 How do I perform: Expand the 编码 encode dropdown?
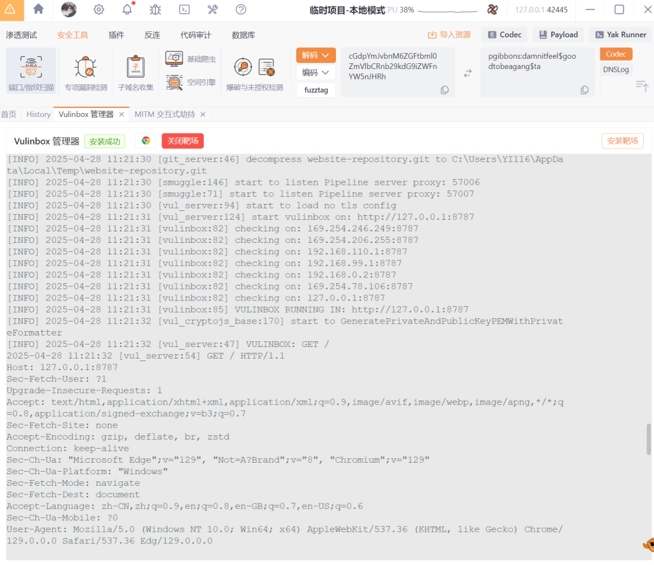(316, 73)
